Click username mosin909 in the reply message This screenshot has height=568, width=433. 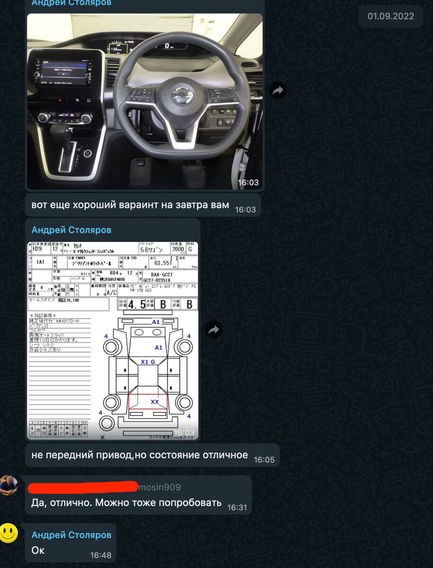(159, 487)
